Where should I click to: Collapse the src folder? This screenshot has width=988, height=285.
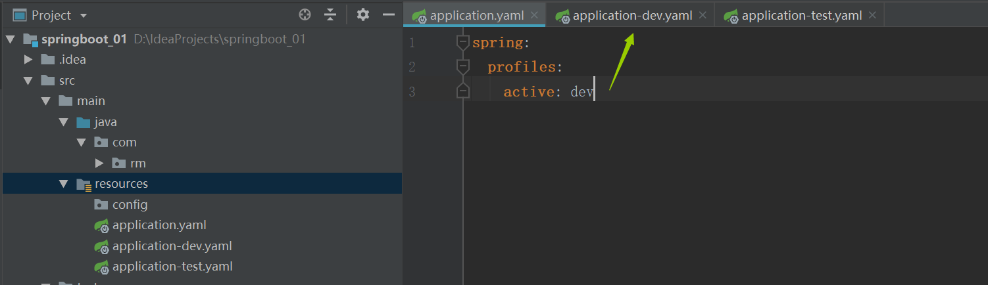28,81
